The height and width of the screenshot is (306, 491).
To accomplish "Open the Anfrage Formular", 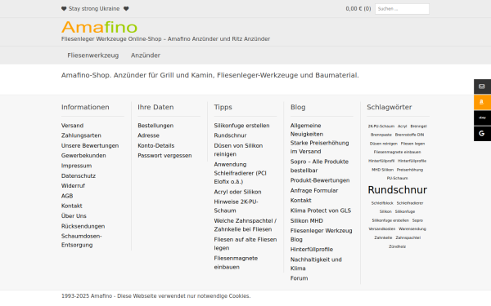I will tap(314, 190).
